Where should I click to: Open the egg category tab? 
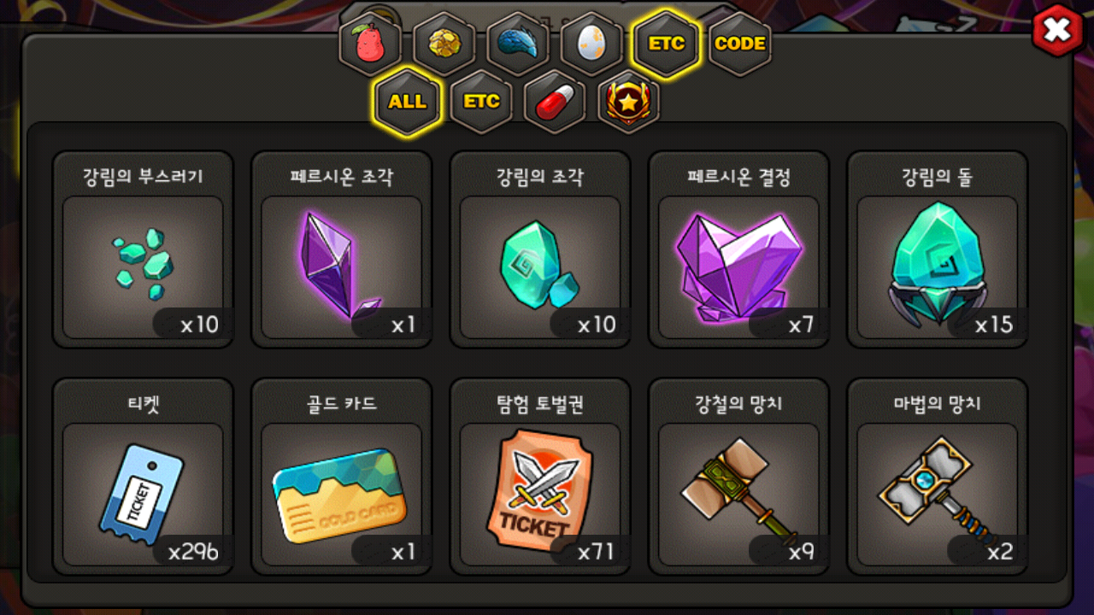(x=591, y=44)
